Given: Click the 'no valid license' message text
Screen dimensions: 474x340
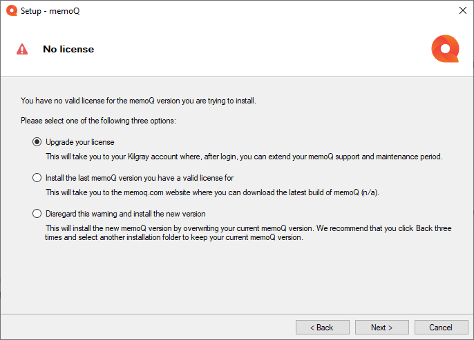Looking at the screenshot, I should pos(138,101).
